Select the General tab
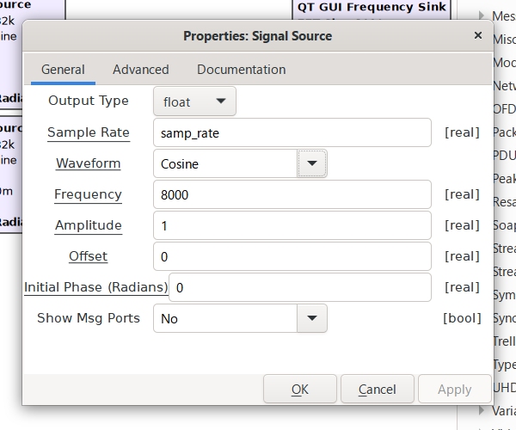The image size is (516, 430). coord(63,70)
